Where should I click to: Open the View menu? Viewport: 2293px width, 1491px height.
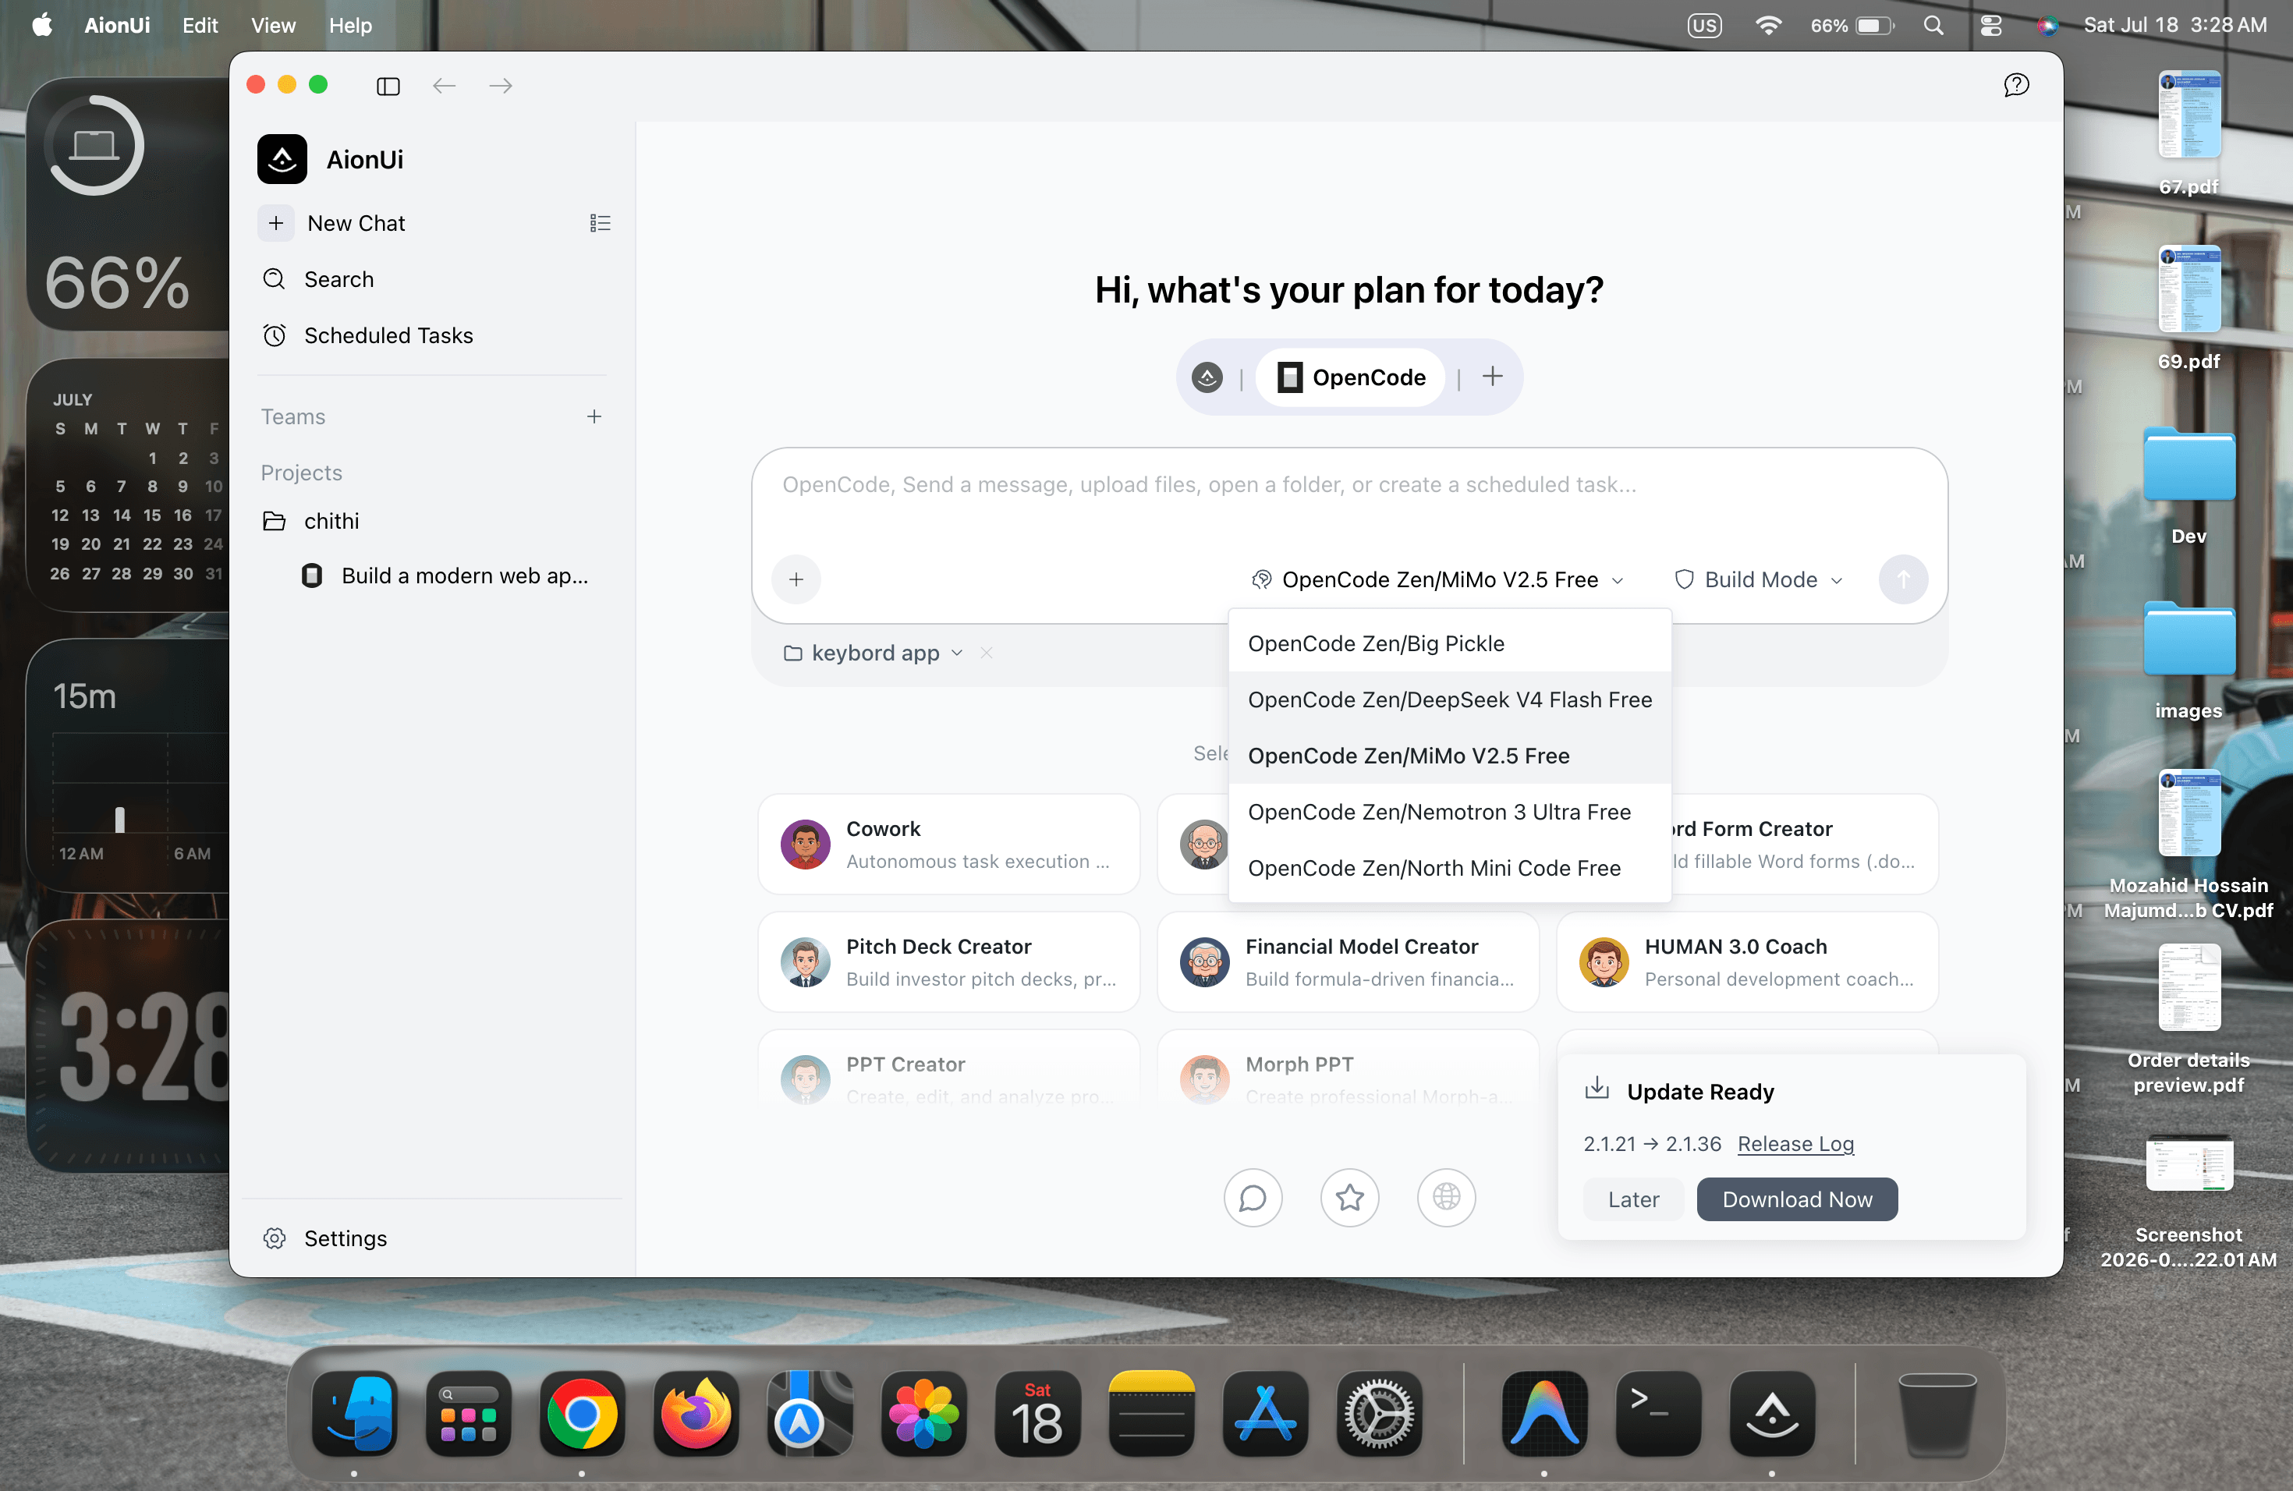coord(273,25)
